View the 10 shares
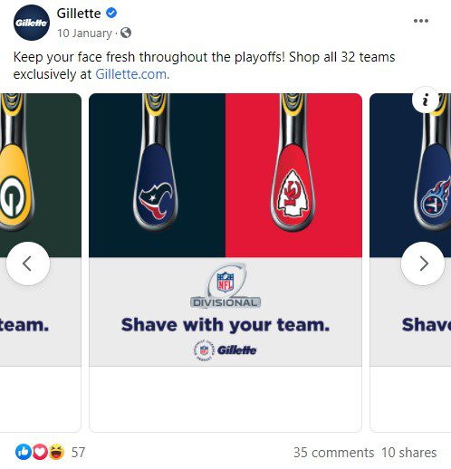 [408, 453]
